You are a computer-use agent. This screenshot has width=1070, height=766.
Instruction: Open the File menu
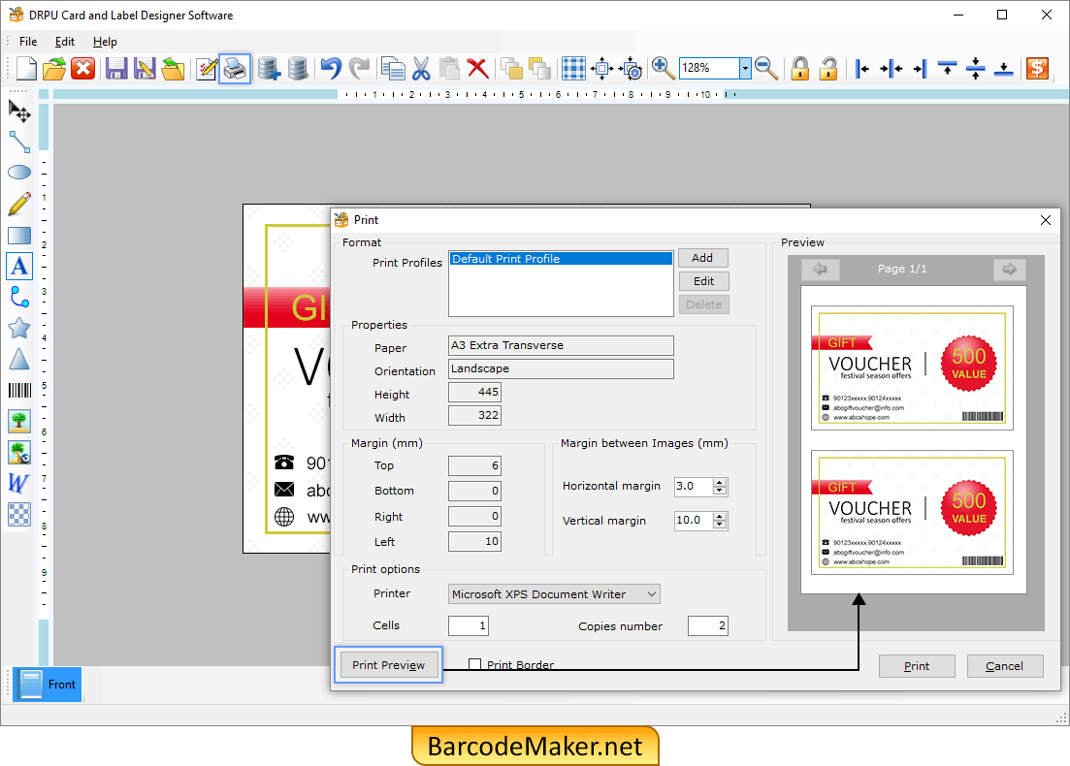coord(28,42)
